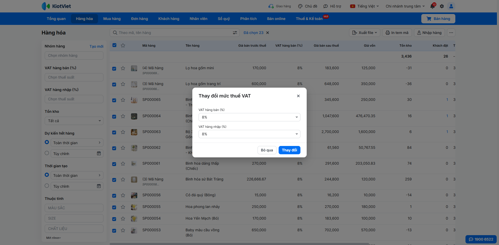
Task: Open the VAT hàng bán dropdown in dialog
Action: (249, 117)
